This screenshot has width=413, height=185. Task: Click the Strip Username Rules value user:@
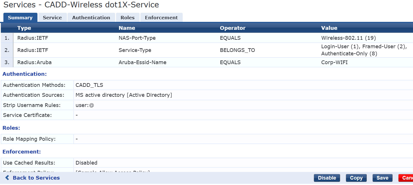tap(82, 105)
